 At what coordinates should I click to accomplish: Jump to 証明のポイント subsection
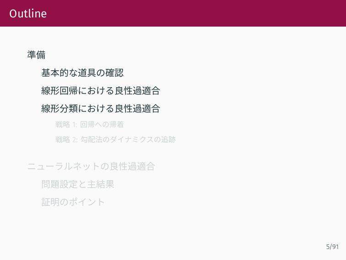73,202
